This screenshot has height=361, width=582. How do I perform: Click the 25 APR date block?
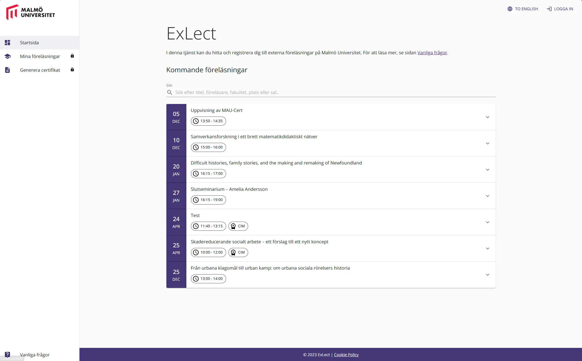(x=176, y=248)
